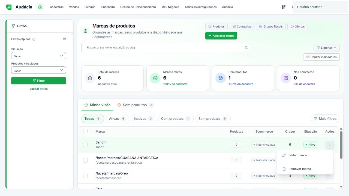This screenshot has height=196, width=349.
Task: Click the scrollbar down arrow in table
Action: (x=341, y=186)
